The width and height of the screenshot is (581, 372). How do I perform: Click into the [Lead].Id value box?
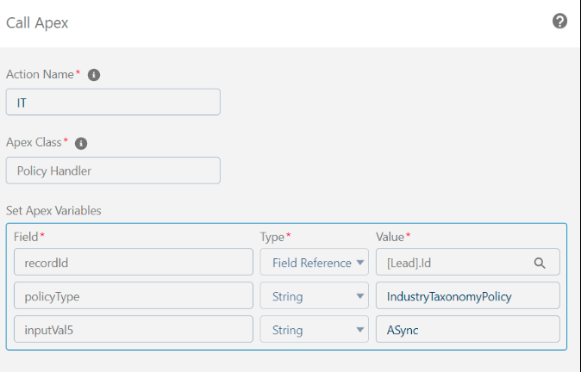(x=467, y=262)
